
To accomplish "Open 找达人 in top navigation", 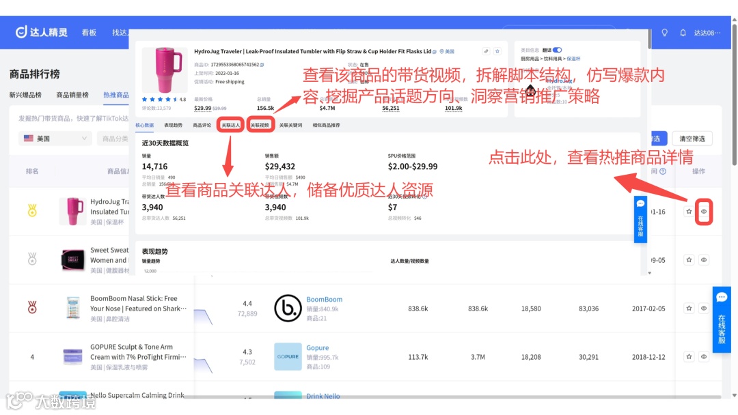I will [x=120, y=33].
